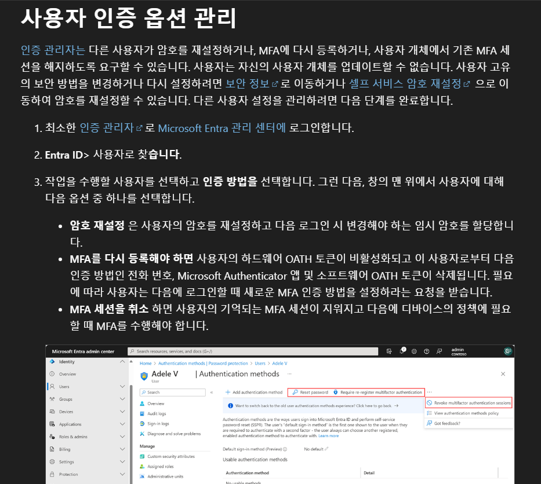Screen dimensions: 541x484
Task: Click the Diagnose and solve problems wrench icon
Action: pyautogui.click(x=142, y=434)
